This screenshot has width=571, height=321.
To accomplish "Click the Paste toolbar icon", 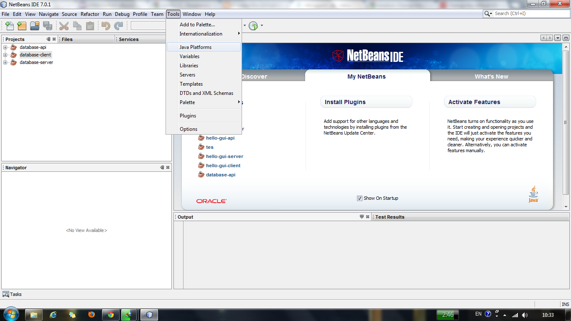I will click(89, 25).
